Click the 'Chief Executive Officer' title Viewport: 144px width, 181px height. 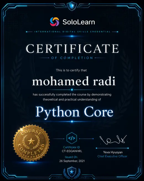click(x=112, y=156)
